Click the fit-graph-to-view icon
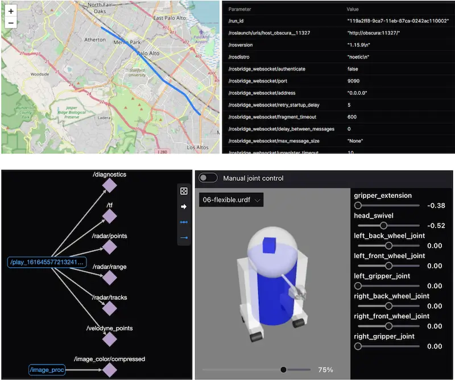The width and height of the screenshot is (455, 381). pyautogui.click(x=184, y=192)
